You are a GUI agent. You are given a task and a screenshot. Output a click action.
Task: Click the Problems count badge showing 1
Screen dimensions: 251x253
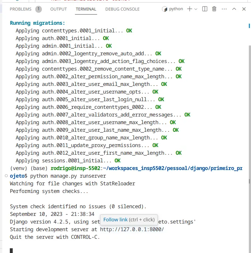(x=39, y=9)
